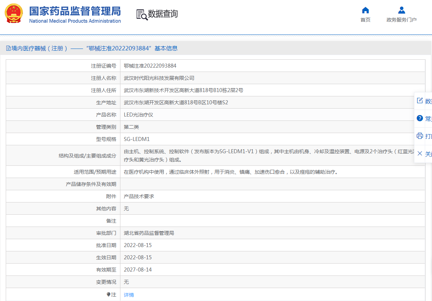Open the 首页 home icon
432x301 pixels.
click(366, 10)
